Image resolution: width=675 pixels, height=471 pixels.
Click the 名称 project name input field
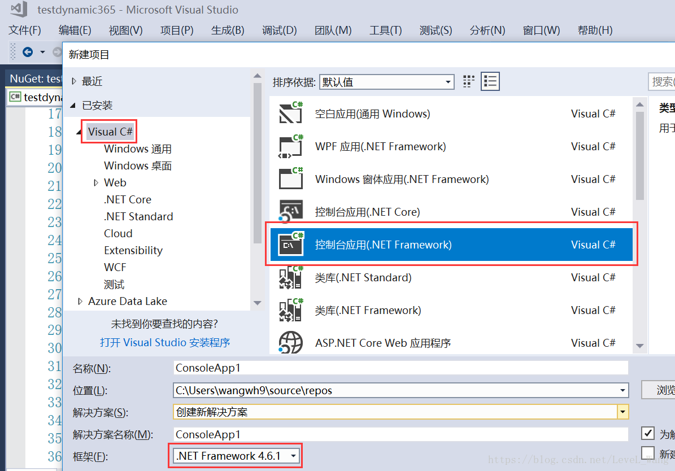(401, 368)
